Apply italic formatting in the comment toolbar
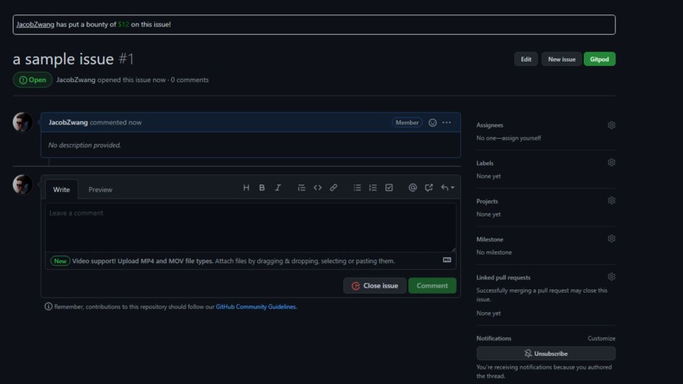The image size is (683, 384). click(278, 188)
